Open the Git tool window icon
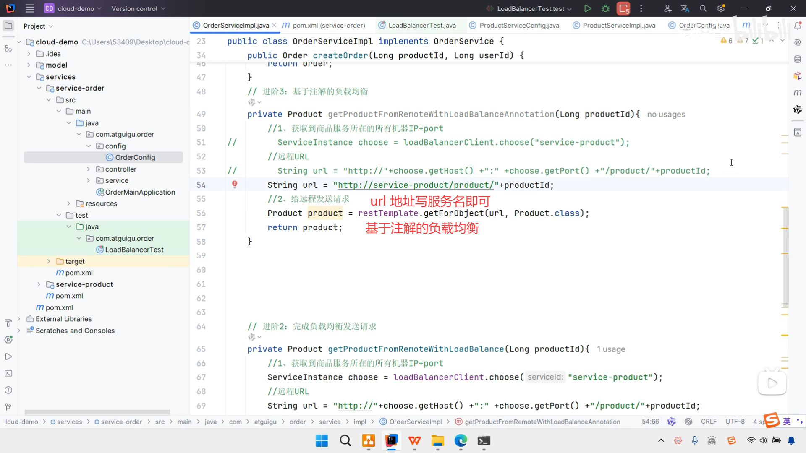Viewport: 806px width, 453px height. [x=8, y=406]
